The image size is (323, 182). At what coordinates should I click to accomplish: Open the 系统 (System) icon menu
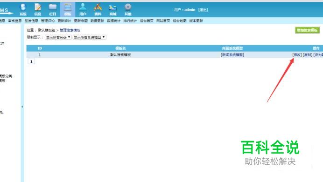point(23,9)
